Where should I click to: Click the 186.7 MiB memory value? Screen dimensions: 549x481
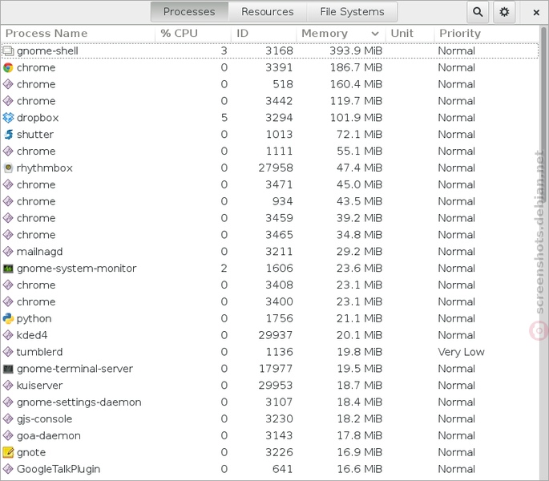(356, 67)
